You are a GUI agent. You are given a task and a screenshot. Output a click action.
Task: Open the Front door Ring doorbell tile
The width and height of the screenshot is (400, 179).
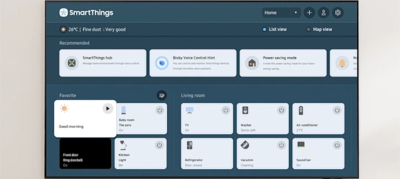pos(85,153)
